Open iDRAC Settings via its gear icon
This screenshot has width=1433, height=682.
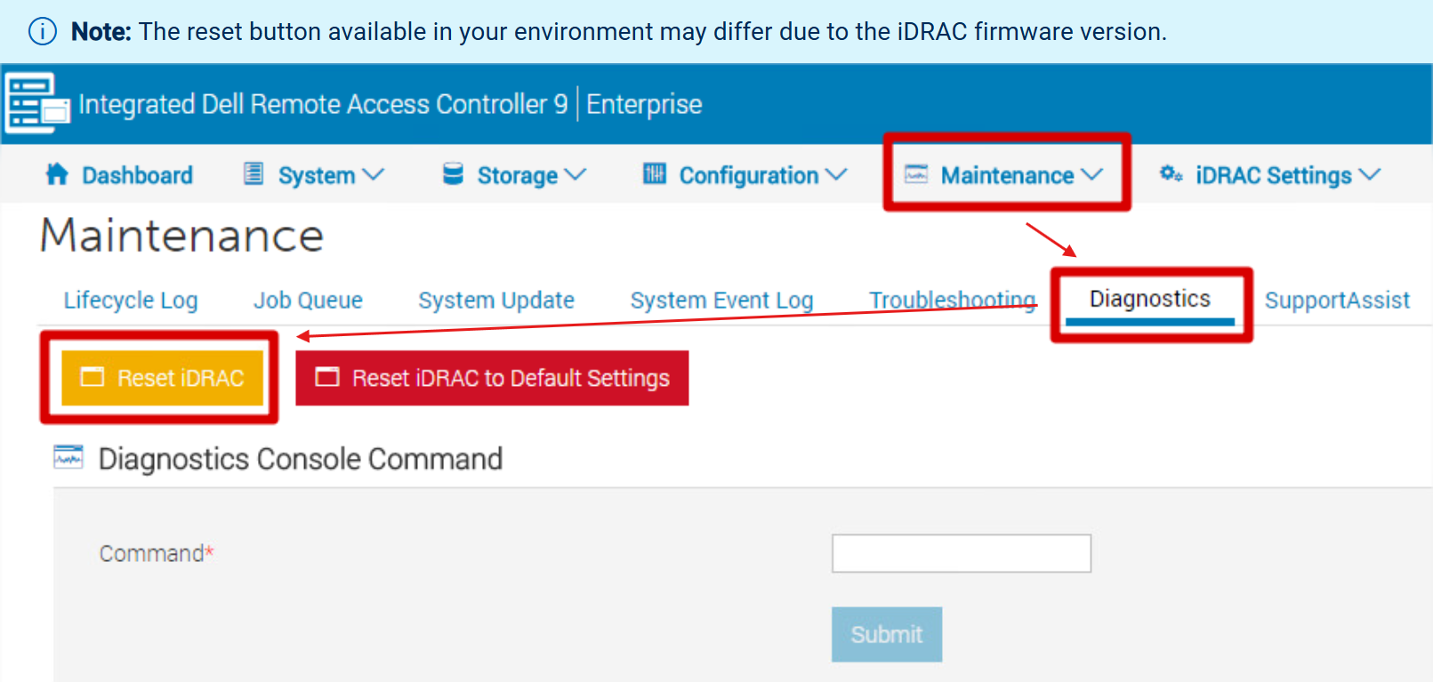[x=1172, y=174]
